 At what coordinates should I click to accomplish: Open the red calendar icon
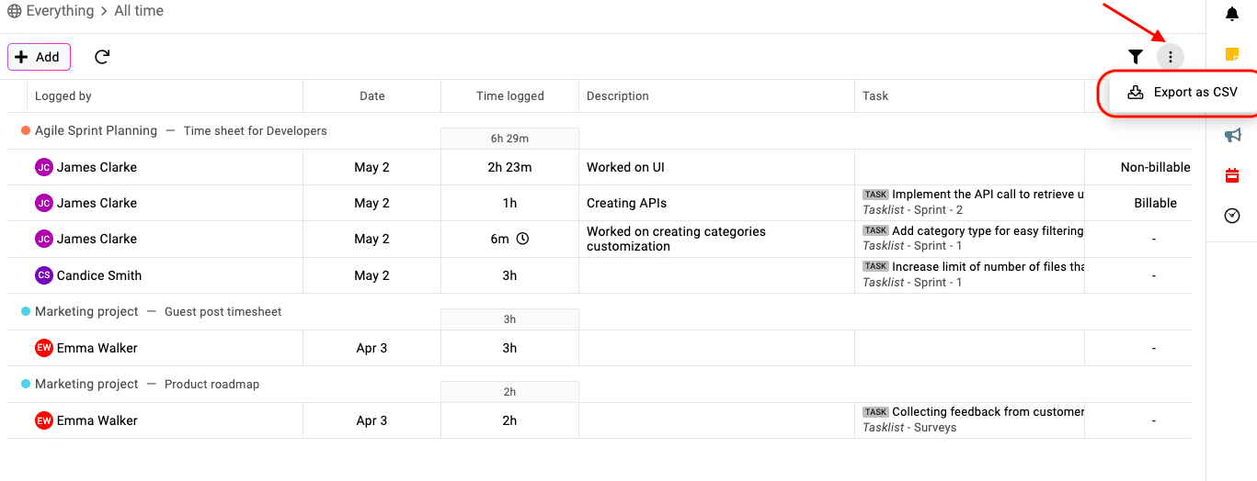1232,175
